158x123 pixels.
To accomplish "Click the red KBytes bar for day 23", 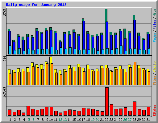I will click(x=111, y=110).
